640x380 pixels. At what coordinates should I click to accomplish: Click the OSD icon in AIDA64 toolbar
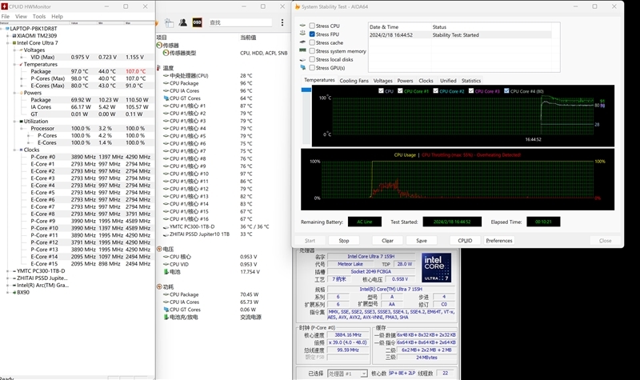pyautogui.click(x=197, y=22)
